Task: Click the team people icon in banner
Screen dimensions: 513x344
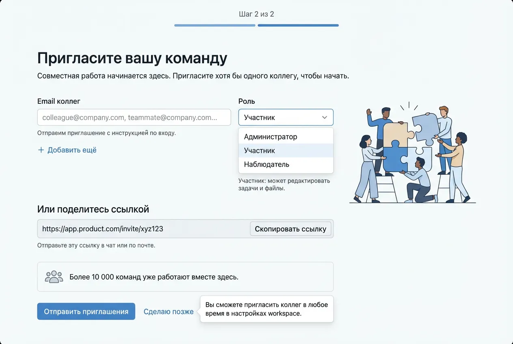Action: (54, 277)
